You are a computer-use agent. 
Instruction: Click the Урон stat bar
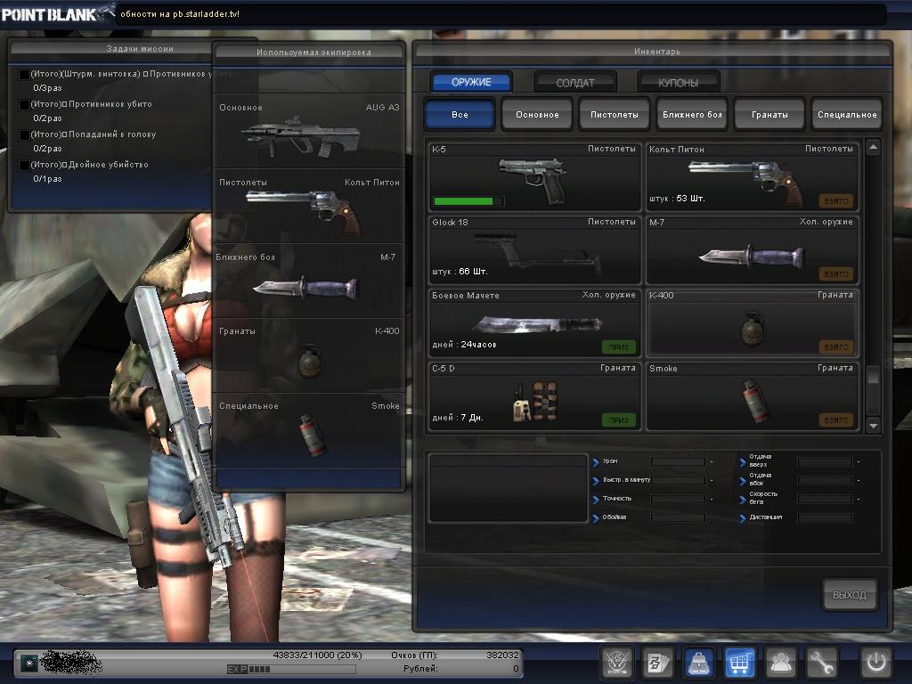[x=678, y=462]
